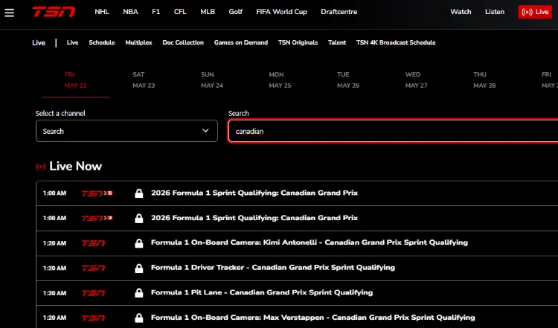Click TSN3 channel logo in second row
This screenshot has width=558, height=328.
pyautogui.click(x=97, y=218)
